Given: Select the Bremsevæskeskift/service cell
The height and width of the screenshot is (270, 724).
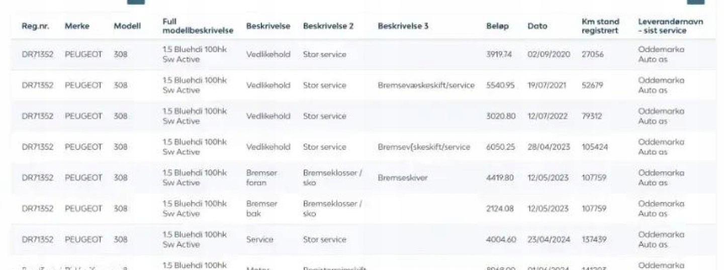Looking at the screenshot, I should [426, 85].
